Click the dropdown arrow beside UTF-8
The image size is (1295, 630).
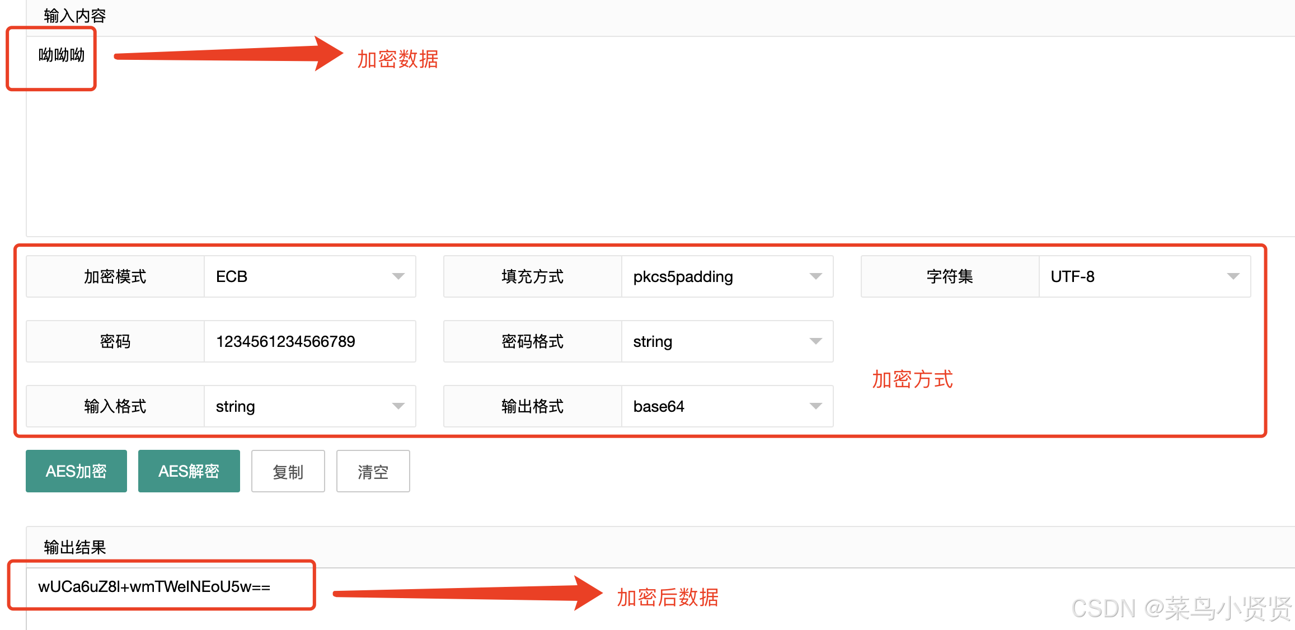pos(1233,276)
